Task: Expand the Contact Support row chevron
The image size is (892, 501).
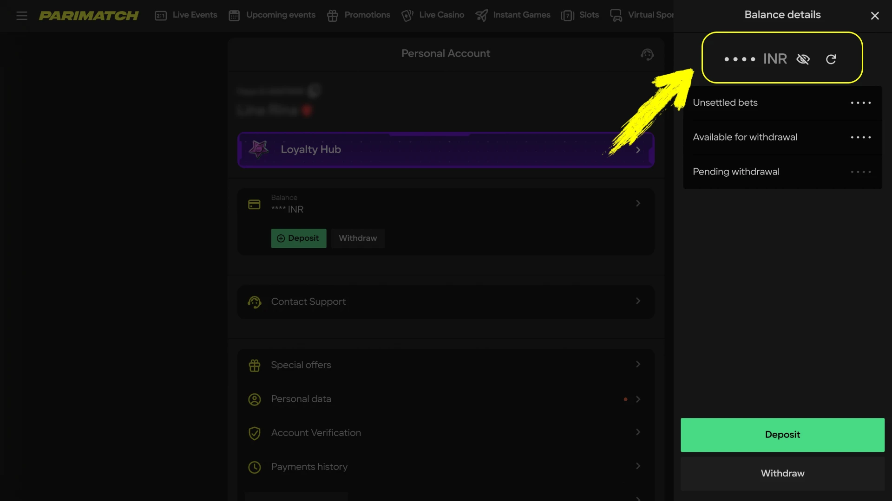Action: (638, 301)
